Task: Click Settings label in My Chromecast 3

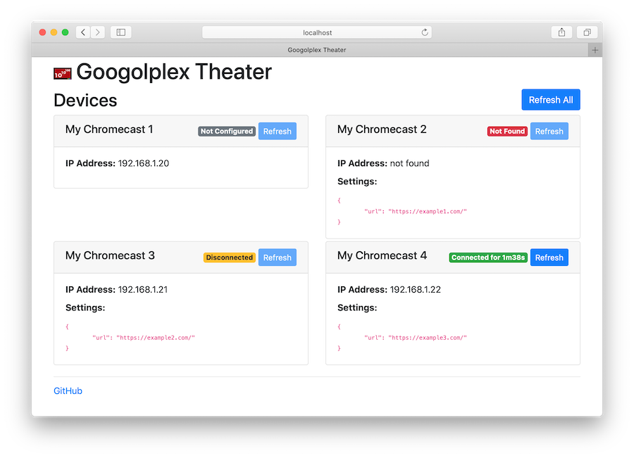Action: (x=85, y=307)
